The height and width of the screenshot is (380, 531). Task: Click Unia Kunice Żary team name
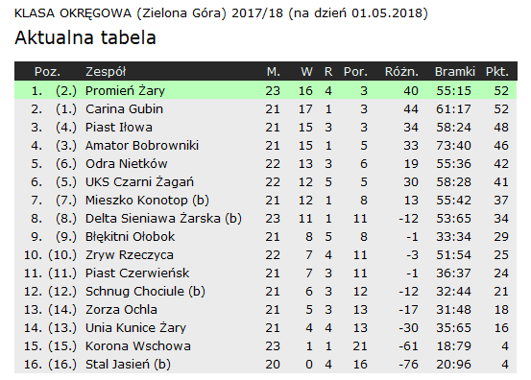135,328
